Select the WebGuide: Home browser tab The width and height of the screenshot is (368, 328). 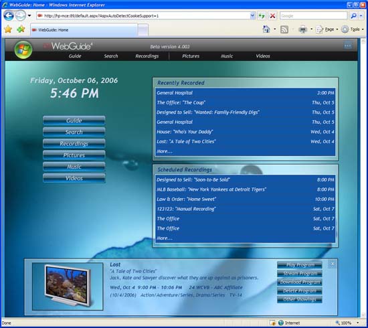click(84, 30)
